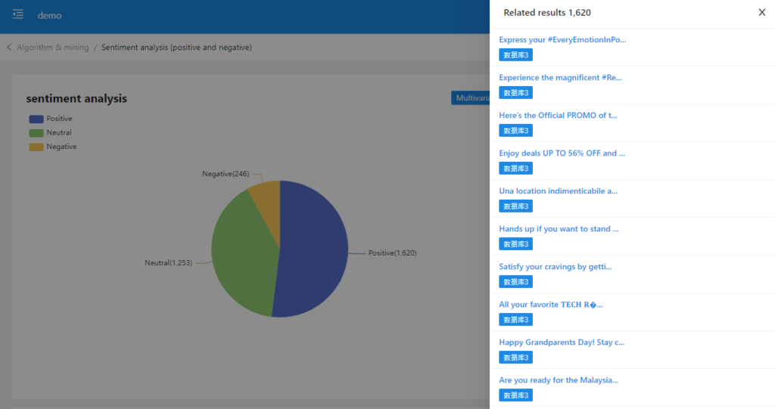Toggle the Neutral legend item
Image resolution: width=775 pixels, height=409 pixels.
pos(51,133)
